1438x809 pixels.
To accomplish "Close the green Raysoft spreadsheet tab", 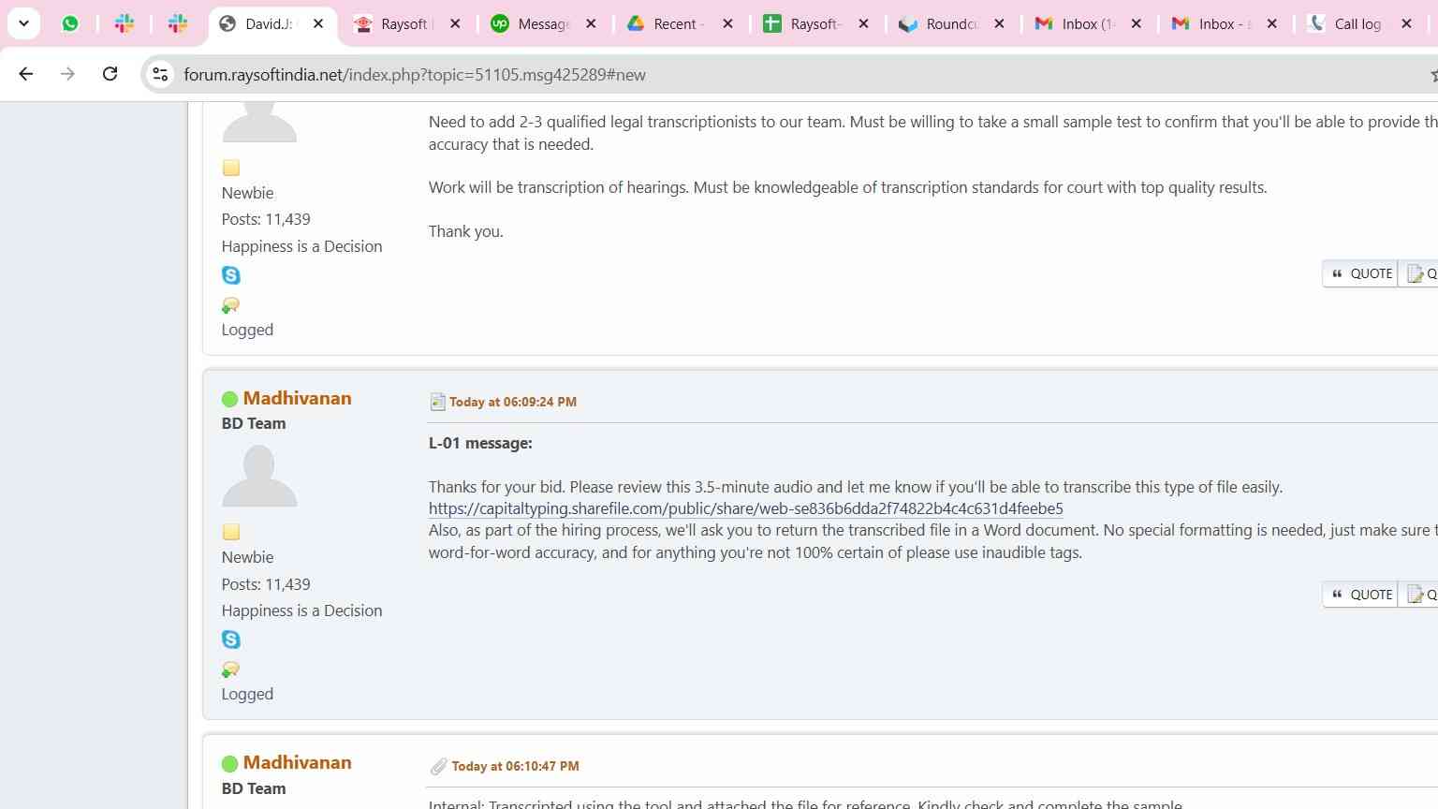I will click(x=863, y=23).
